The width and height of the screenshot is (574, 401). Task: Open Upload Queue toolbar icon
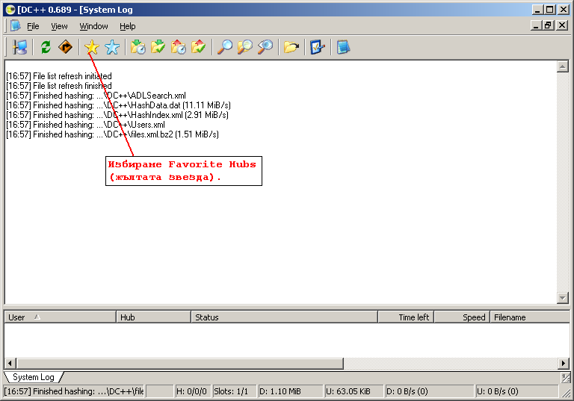click(179, 47)
